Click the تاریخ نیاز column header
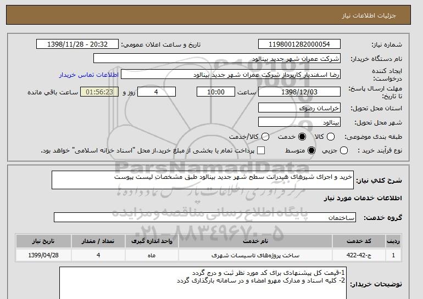423x299 pixels. (x=43, y=241)
